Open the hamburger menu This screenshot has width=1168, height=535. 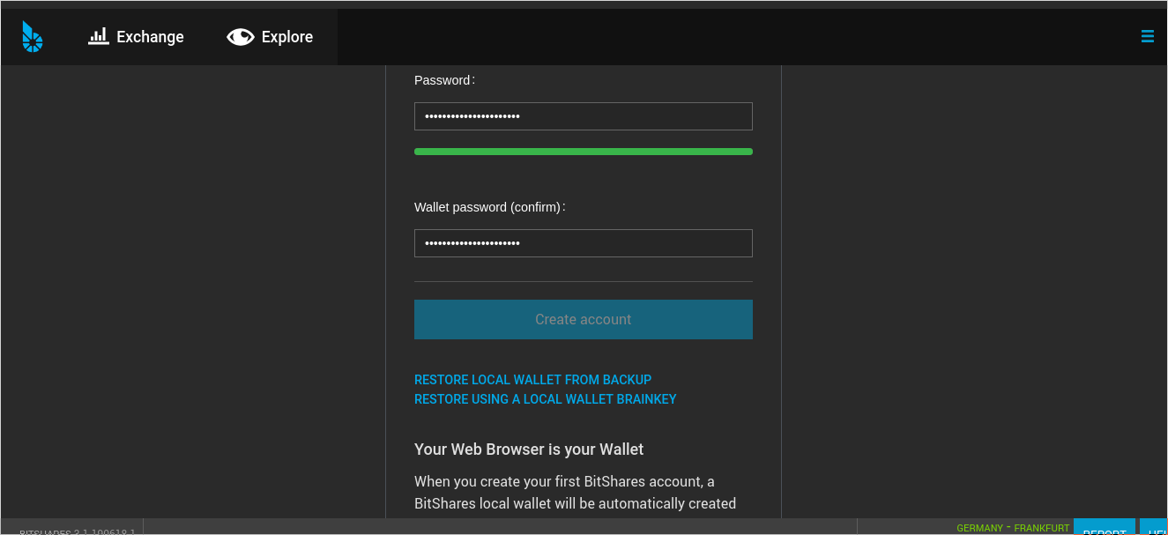point(1148,36)
